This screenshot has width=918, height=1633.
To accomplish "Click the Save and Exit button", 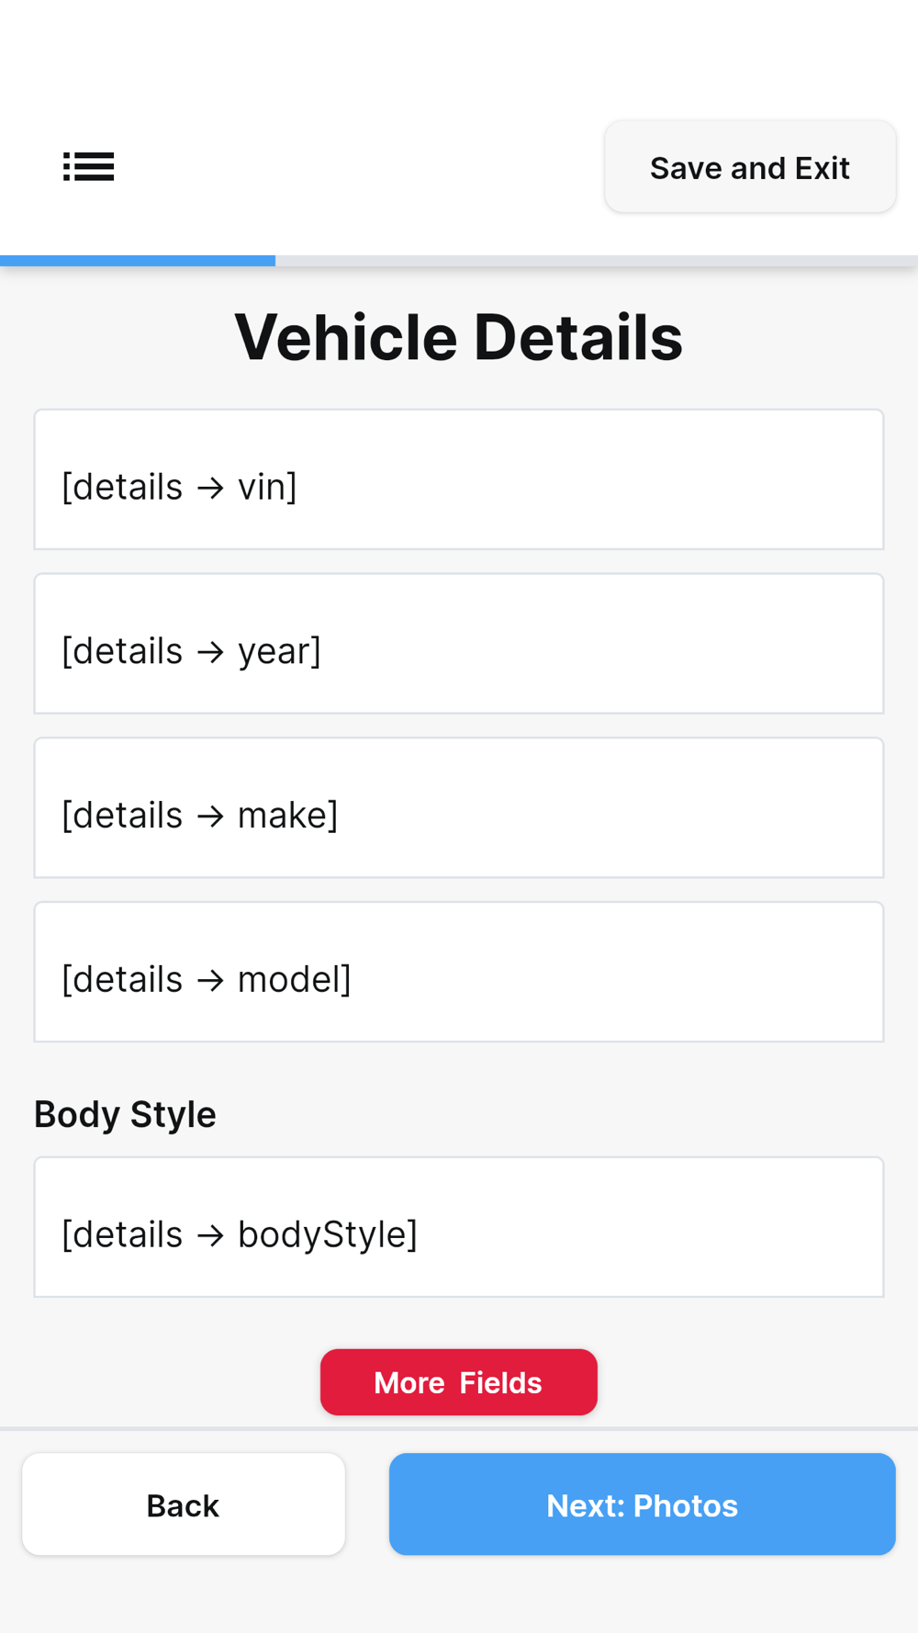I will (750, 167).
